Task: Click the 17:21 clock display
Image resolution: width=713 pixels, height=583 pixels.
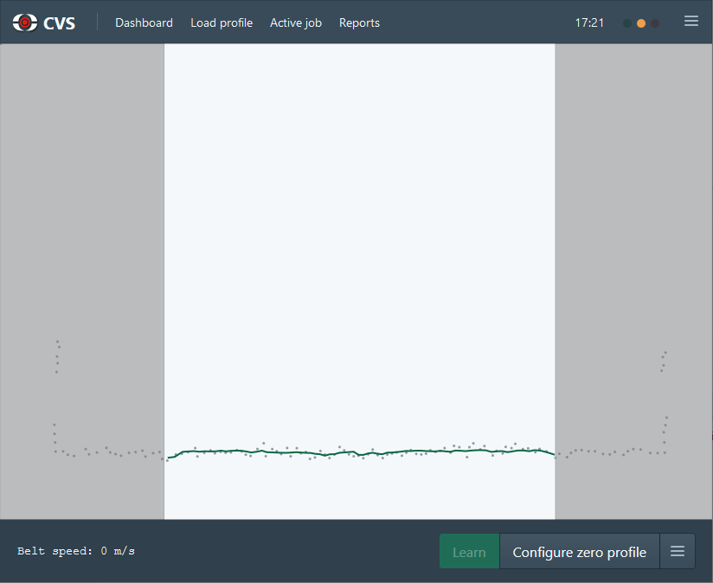Action: pyautogui.click(x=589, y=22)
